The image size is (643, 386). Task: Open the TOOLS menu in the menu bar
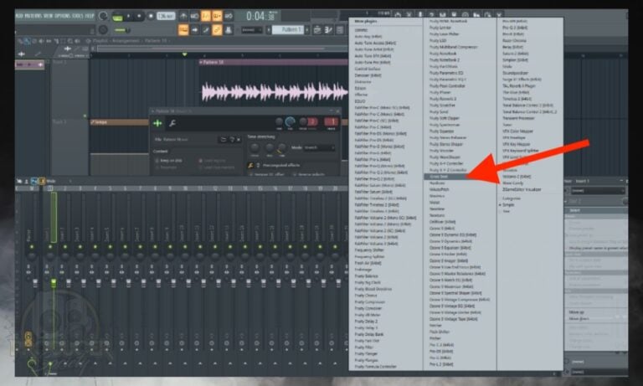(77, 16)
